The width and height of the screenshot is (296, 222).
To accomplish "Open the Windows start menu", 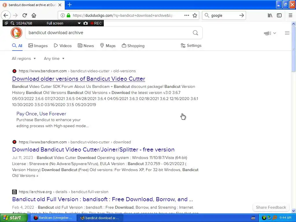I will tap(14, 218).
